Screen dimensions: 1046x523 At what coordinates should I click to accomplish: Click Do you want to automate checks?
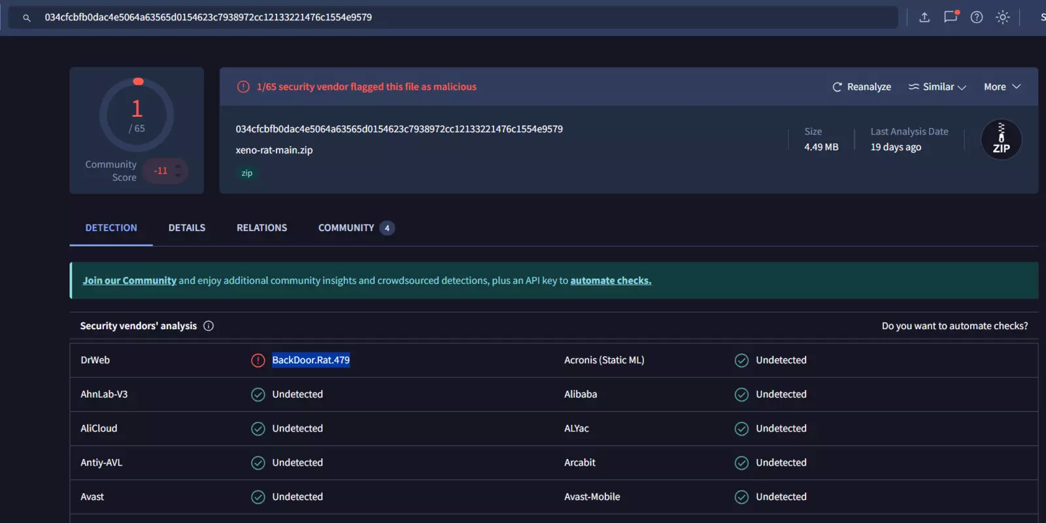pyautogui.click(x=954, y=326)
